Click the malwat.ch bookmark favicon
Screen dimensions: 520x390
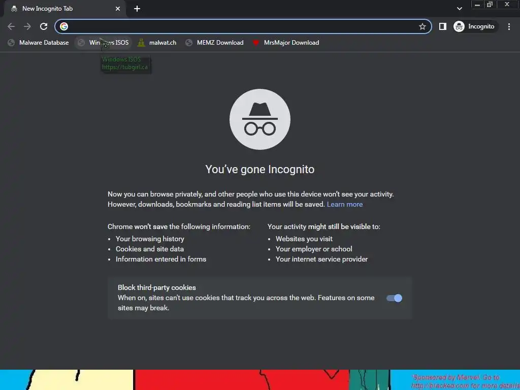[x=141, y=43]
